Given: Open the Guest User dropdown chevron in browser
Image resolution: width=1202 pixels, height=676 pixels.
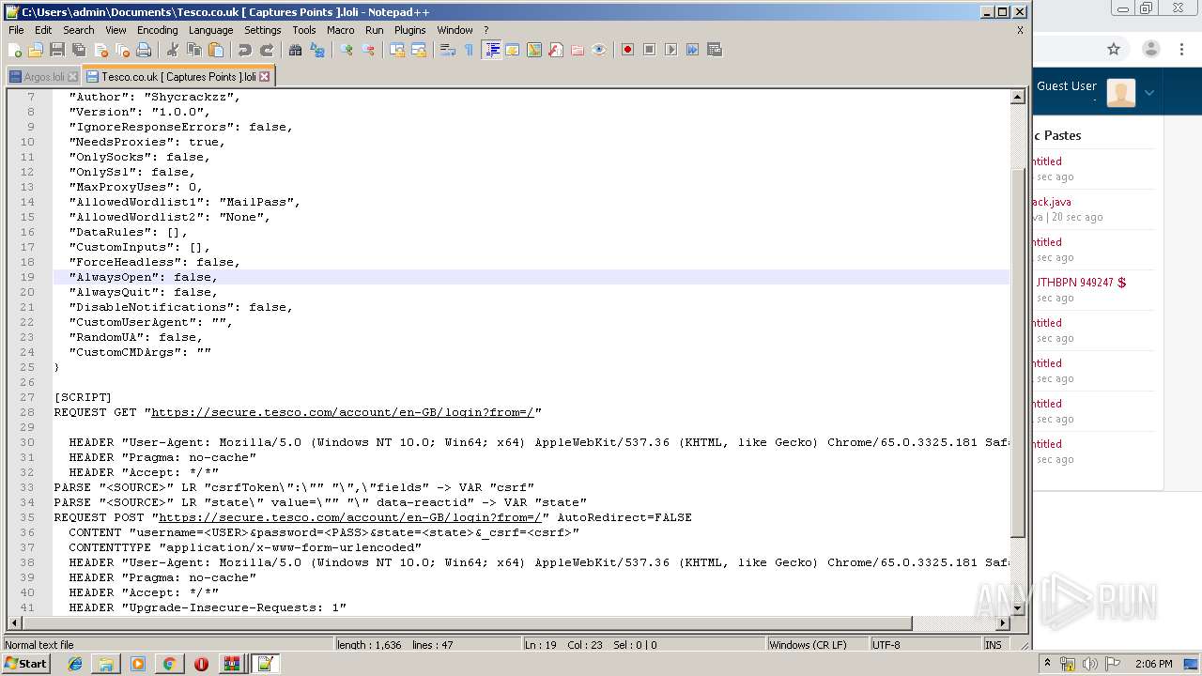Looking at the screenshot, I should click(1149, 93).
